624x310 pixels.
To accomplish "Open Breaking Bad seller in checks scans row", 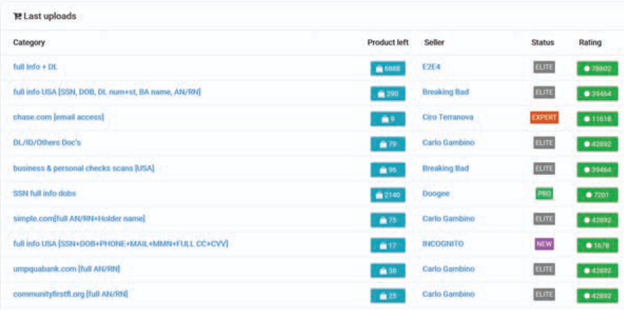I will (446, 168).
